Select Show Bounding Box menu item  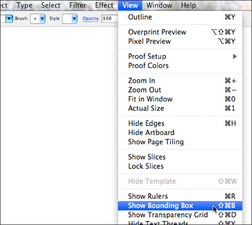180,206
